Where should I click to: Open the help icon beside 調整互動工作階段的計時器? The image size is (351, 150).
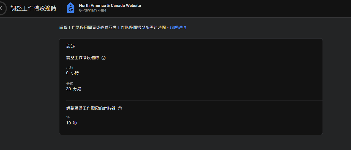coord(120,108)
